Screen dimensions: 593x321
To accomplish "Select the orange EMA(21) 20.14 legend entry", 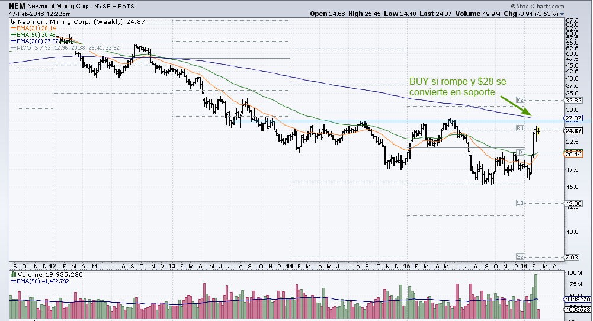I will pos(33,28).
